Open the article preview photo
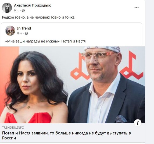The width and height of the screenshot is (154, 144). click(x=73, y=85)
